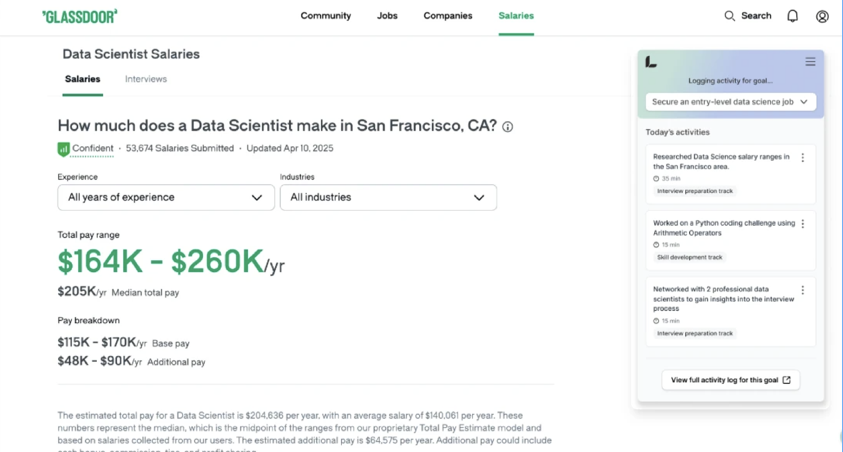Go to the Community menu

(x=325, y=16)
